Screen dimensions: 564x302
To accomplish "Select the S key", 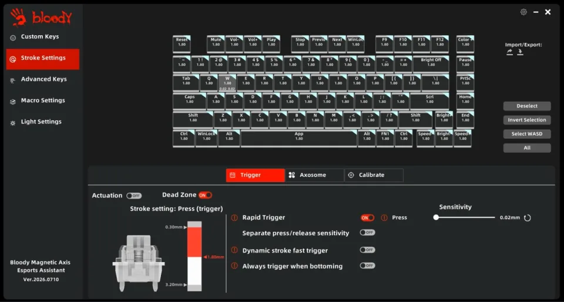I will (234, 102).
